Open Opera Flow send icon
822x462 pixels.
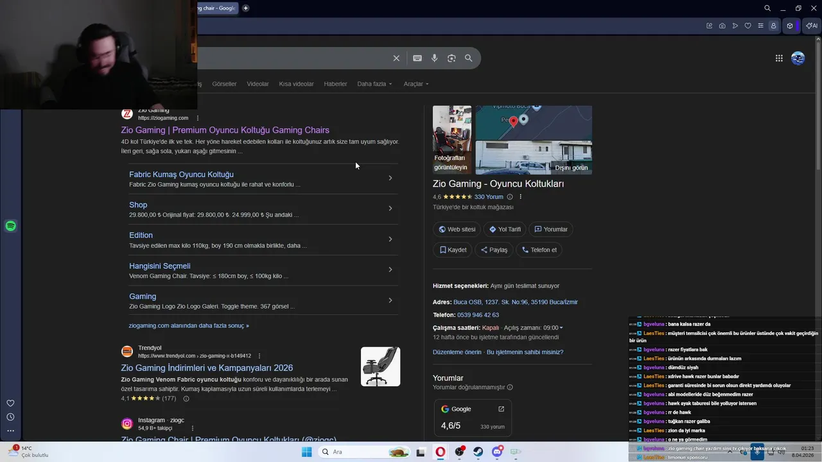point(735,26)
